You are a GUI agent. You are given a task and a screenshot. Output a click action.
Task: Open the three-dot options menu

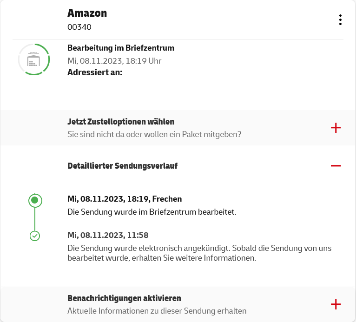[341, 20]
